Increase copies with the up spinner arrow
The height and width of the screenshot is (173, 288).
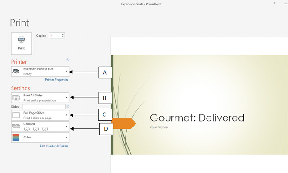[63, 34]
